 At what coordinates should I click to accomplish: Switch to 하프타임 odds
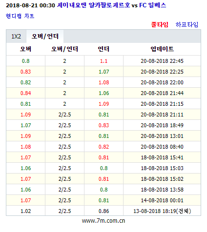(187, 24)
